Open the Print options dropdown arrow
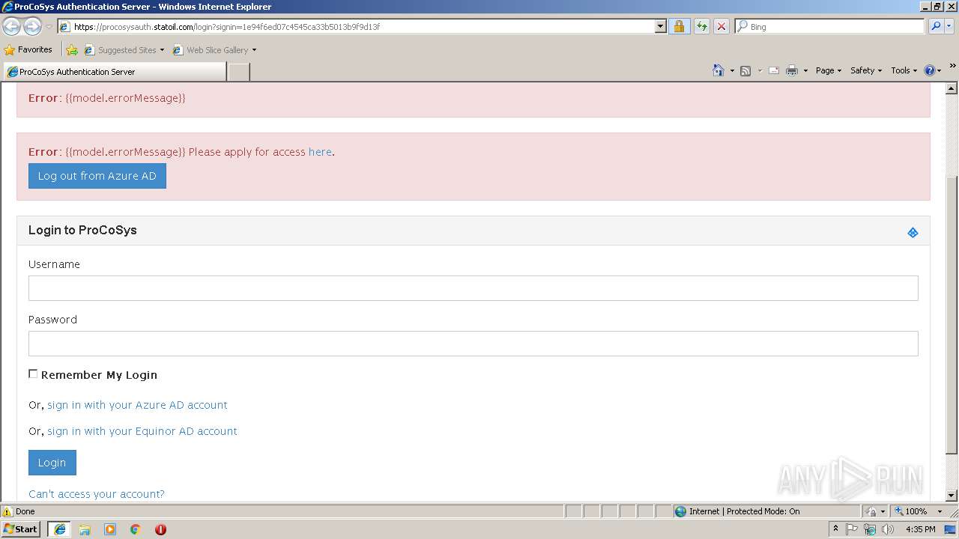The image size is (959, 539). point(805,71)
